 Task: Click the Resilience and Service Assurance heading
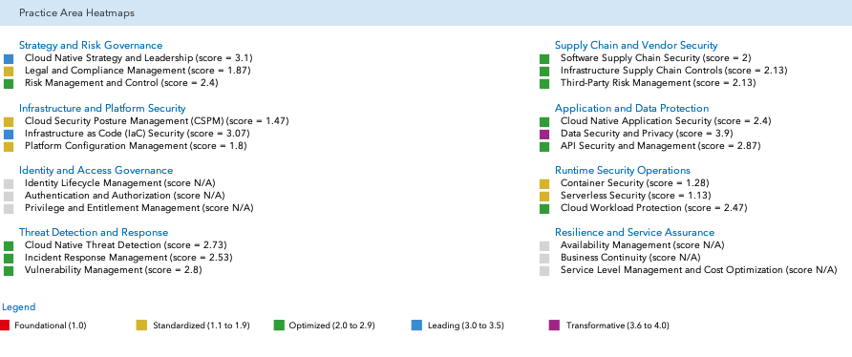[x=634, y=233]
